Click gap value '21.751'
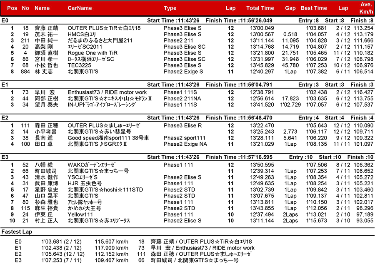Screen dimensions: 375x264 tap(290, 53)
